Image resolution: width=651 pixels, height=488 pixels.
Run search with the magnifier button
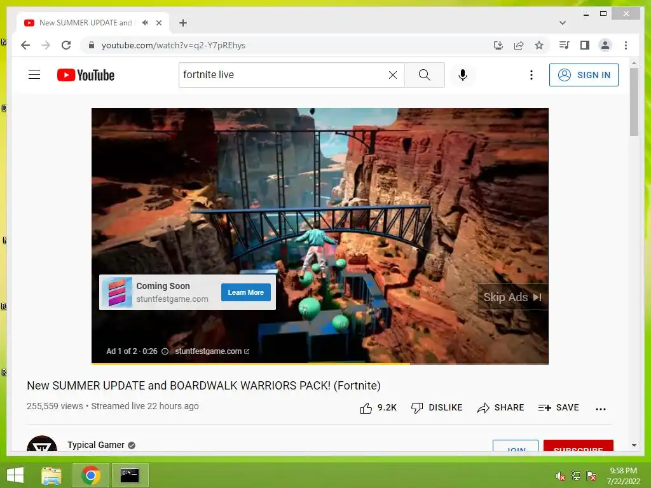pos(424,75)
